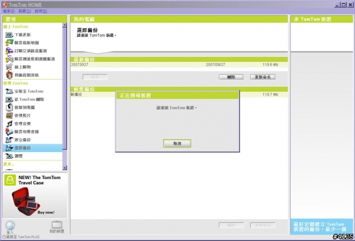Click the travel case product image

[26, 202]
